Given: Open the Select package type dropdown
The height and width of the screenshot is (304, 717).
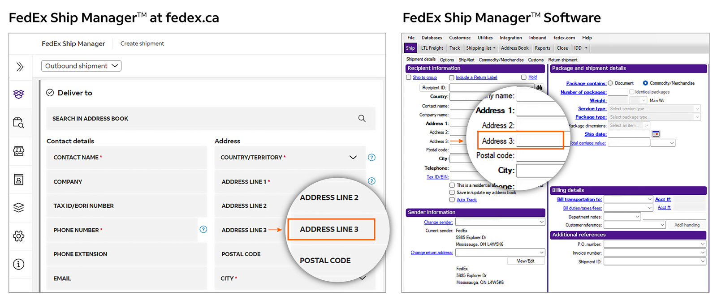Looking at the screenshot, I should tap(654, 117).
